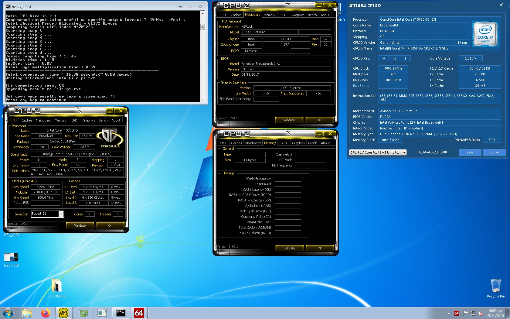The height and width of the screenshot is (319, 510).
Task: Open SPD tab in CPU-Z Mainboard window
Action: pyautogui.click(x=283, y=15)
